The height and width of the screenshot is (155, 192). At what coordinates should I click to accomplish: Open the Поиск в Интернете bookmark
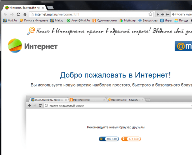33,21
